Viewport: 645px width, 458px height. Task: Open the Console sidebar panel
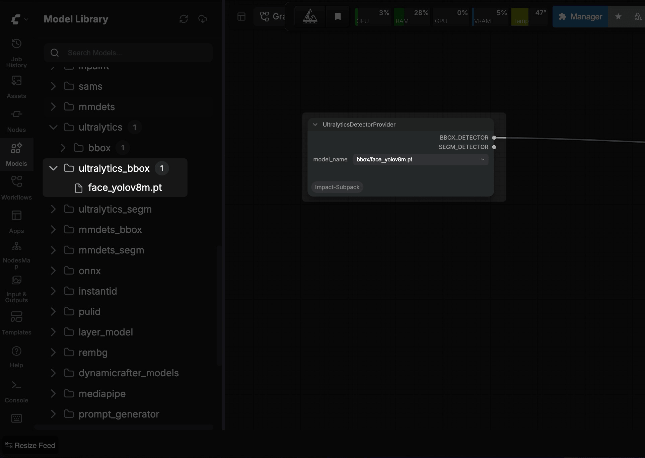[x=16, y=392]
